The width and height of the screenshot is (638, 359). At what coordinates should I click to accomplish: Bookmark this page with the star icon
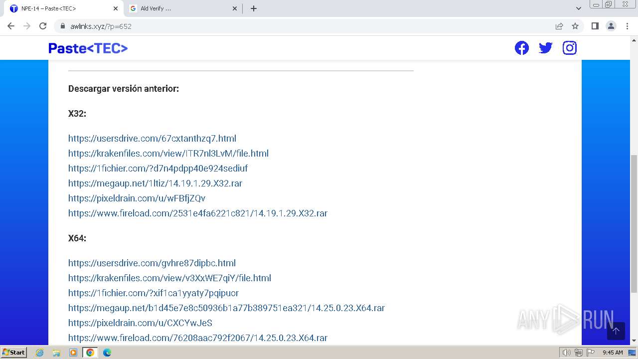pos(575,26)
